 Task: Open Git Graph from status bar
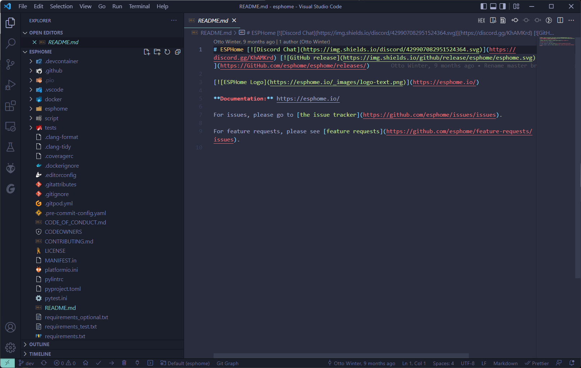click(228, 363)
